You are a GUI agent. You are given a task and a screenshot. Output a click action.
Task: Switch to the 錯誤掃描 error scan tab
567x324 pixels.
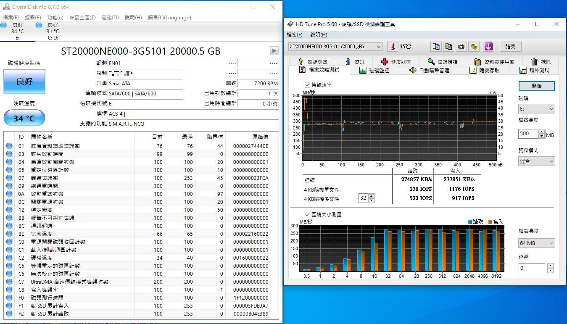point(443,62)
